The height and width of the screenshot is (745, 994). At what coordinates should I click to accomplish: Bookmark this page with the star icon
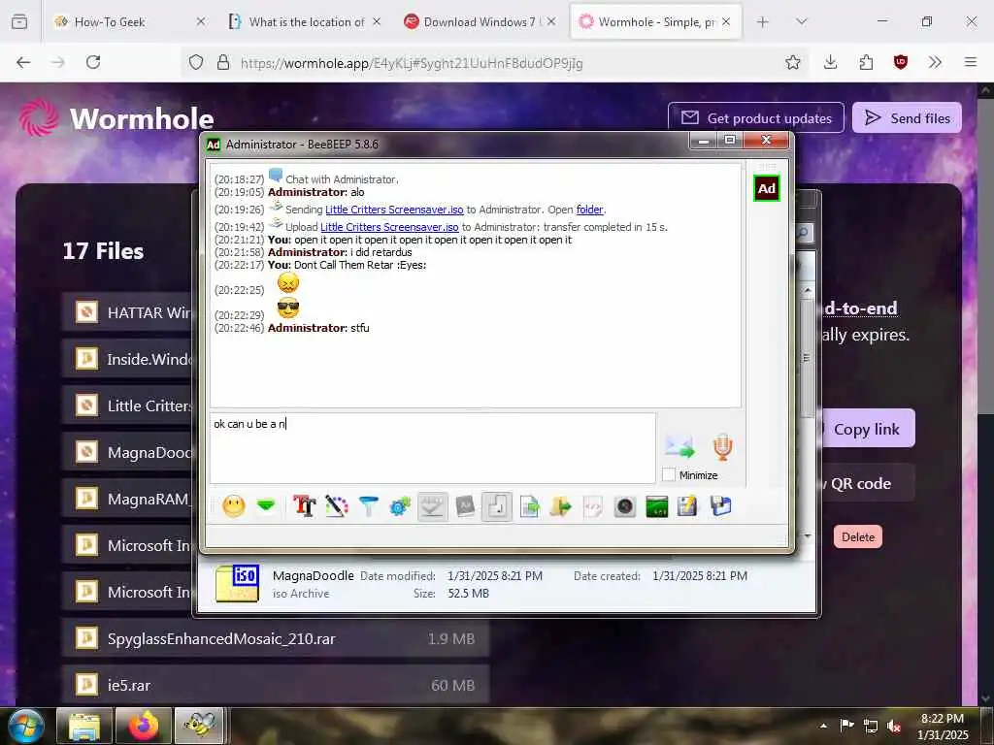[792, 62]
